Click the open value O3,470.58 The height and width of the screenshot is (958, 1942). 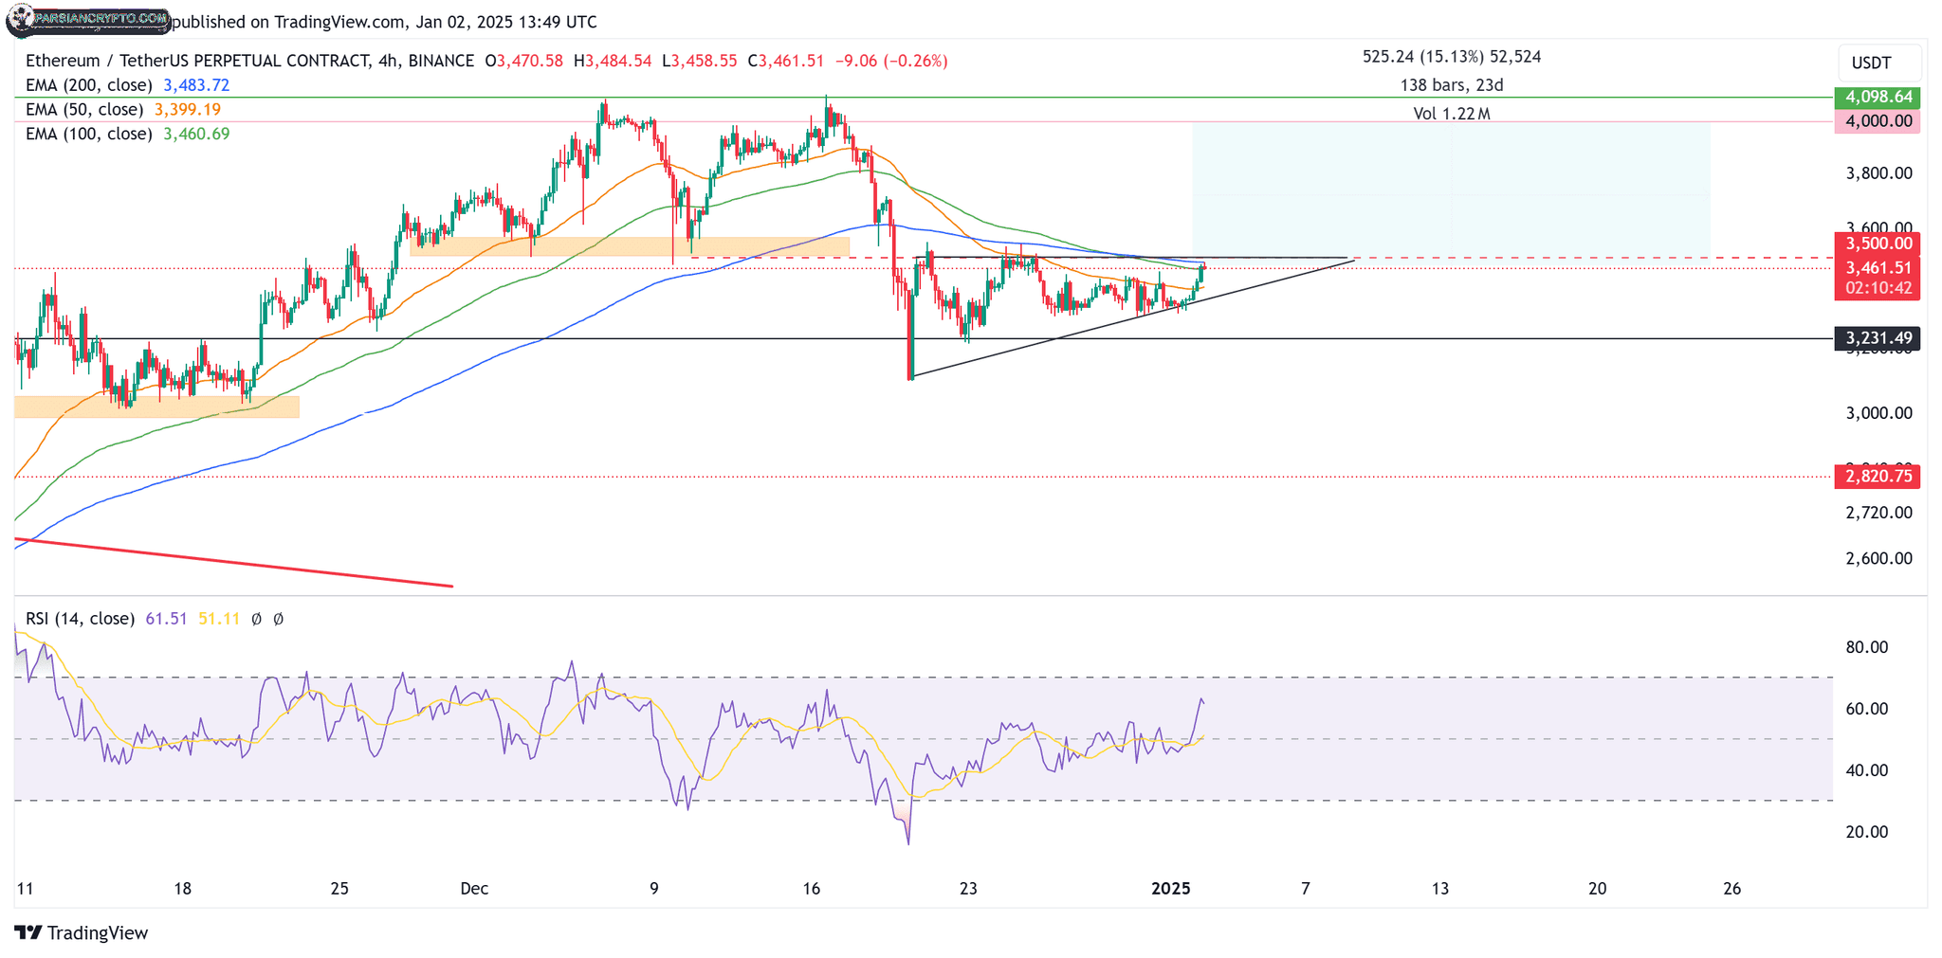click(523, 61)
